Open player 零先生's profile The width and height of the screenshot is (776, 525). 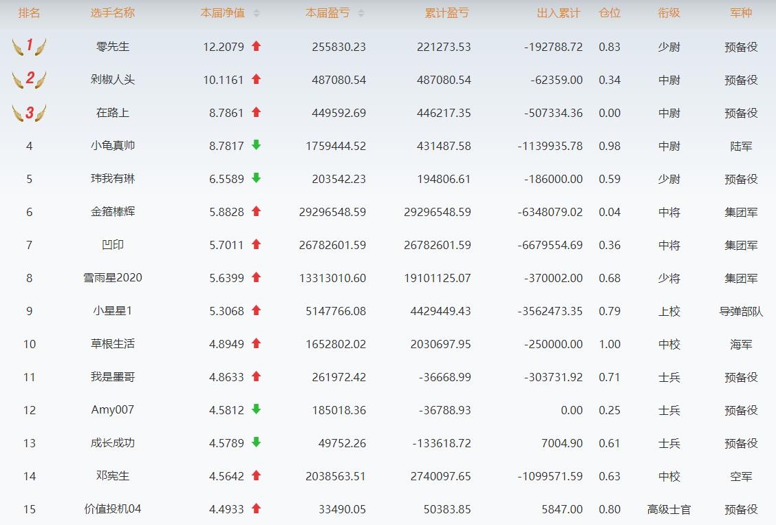pyautogui.click(x=113, y=47)
